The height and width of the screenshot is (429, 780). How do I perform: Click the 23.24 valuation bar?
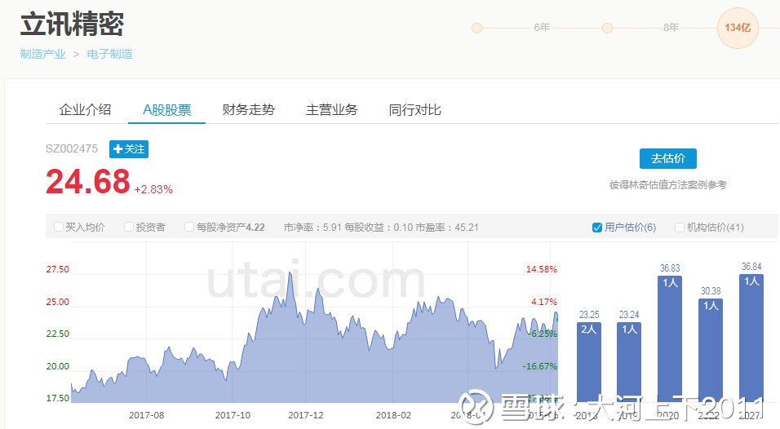coord(629,363)
